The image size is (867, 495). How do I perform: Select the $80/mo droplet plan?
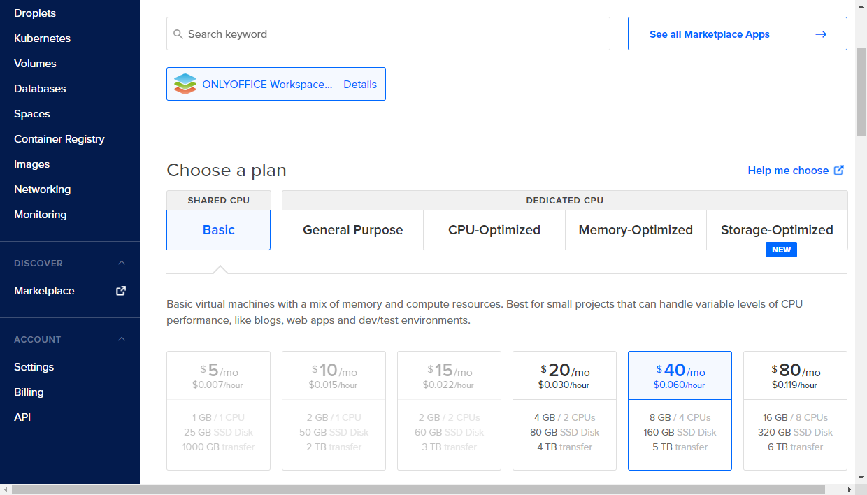pos(795,410)
